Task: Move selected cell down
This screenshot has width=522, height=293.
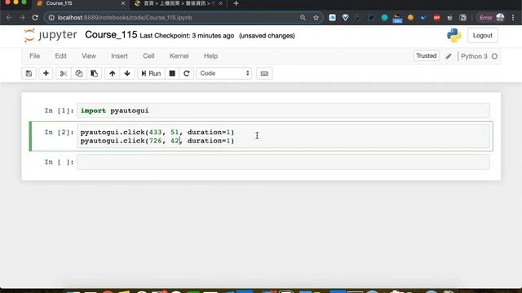Action: pyautogui.click(x=127, y=73)
